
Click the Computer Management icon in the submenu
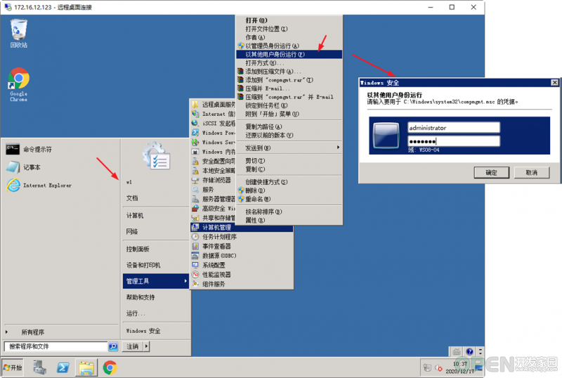click(195, 227)
